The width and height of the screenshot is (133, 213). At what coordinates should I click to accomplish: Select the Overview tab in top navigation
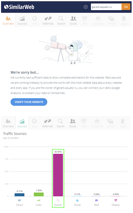pyautogui.click(x=8, y=20)
